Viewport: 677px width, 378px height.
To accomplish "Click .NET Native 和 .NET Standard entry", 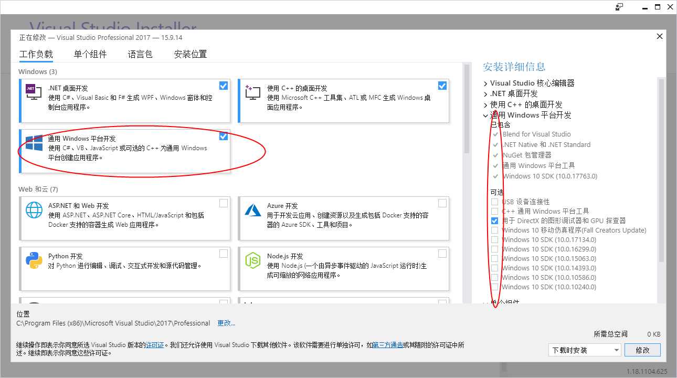I will click(x=546, y=144).
